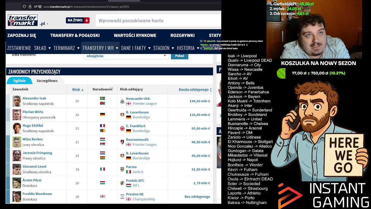This screenshot has width=371, height=209.
Task: Click Giovanni Leoni's player photo
Action: (x=17, y=169)
